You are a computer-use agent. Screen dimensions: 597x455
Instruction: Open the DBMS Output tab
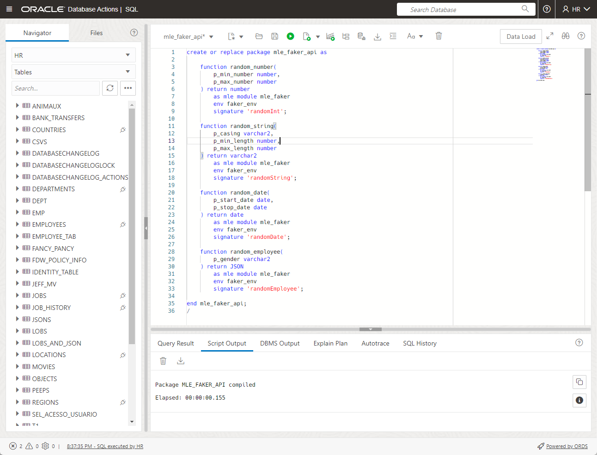coord(280,343)
